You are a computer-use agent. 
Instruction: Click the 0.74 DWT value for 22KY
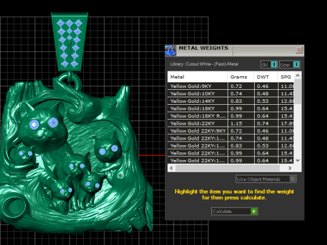[x=263, y=124]
